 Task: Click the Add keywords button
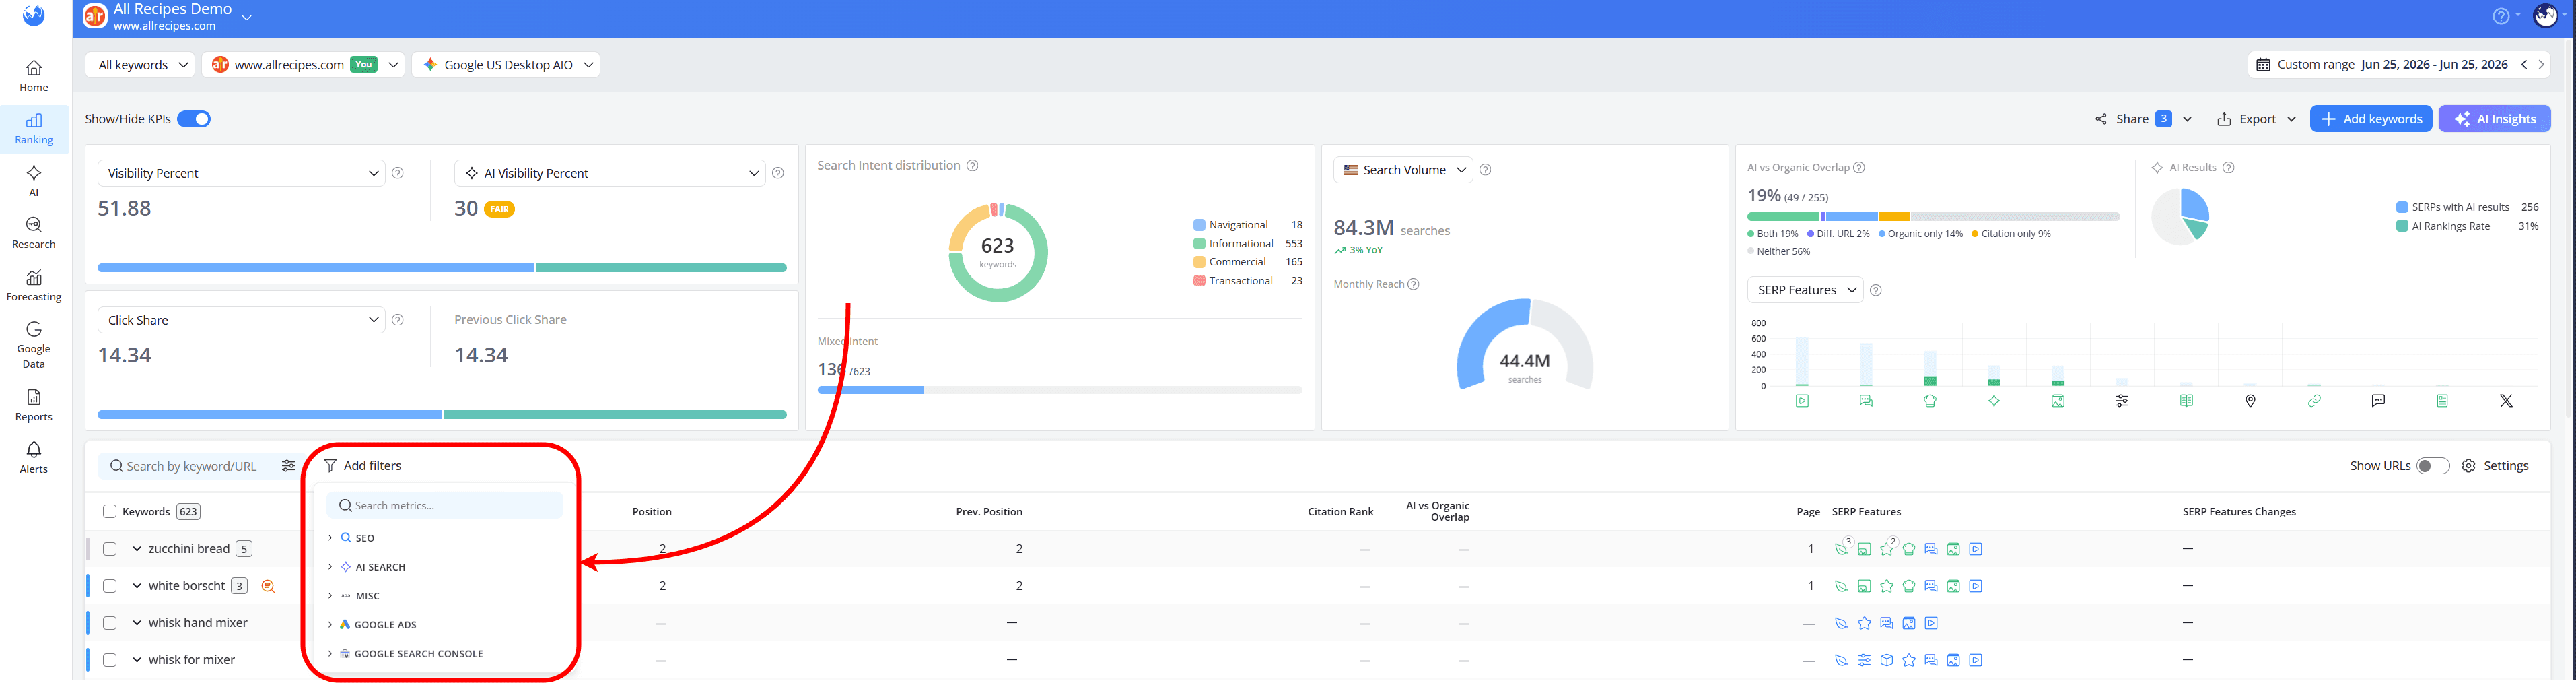click(x=2370, y=118)
